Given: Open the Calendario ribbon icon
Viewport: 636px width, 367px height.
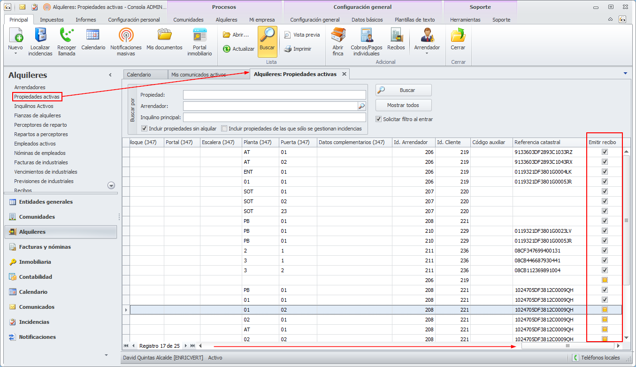Looking at the screenshot, I should [93, 36].
